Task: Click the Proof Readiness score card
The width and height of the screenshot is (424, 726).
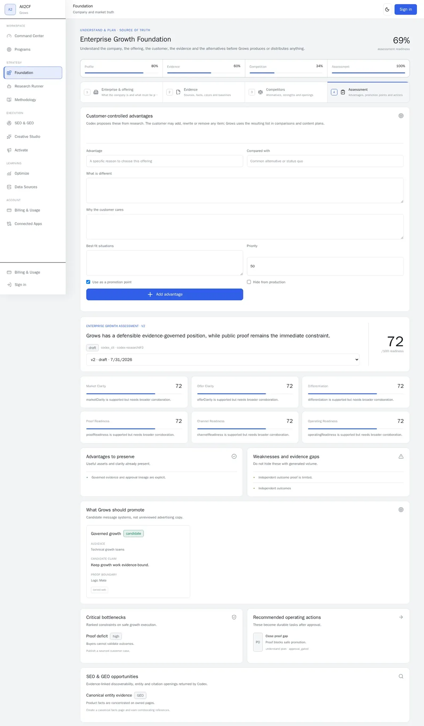Action: click(x=134, y=427)
